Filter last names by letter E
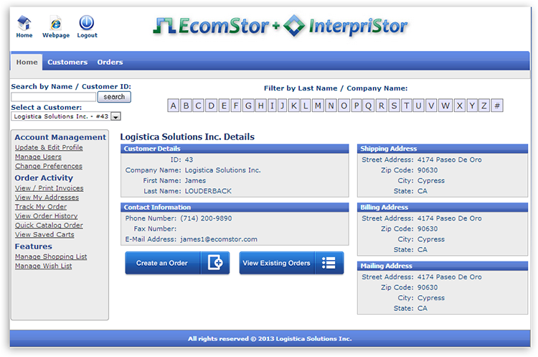Image resolution: width=538 pixels, height=357 pixels. [224, 106]
